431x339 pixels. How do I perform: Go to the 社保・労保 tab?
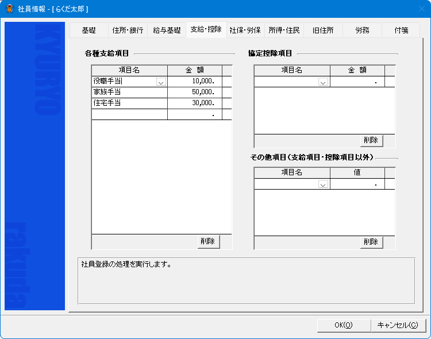pyautogui.click(x=245, y=30)
